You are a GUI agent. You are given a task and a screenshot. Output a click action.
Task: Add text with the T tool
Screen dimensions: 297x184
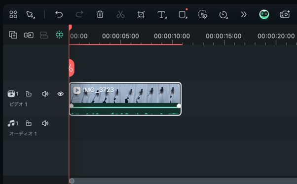coord(162,15)
